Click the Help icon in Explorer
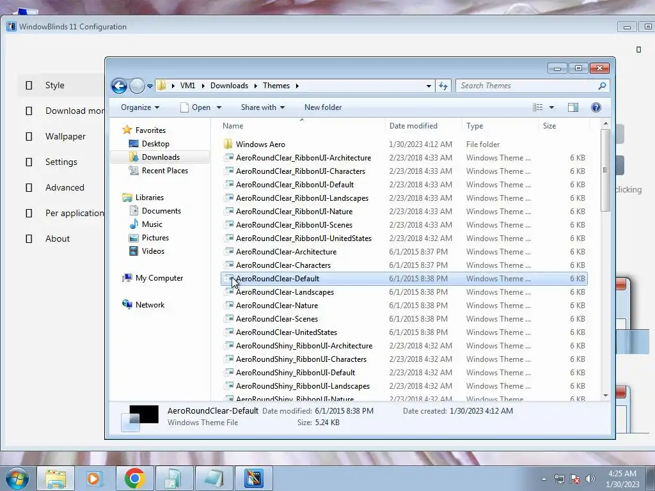The image size is (655, 491). point(596,107)
